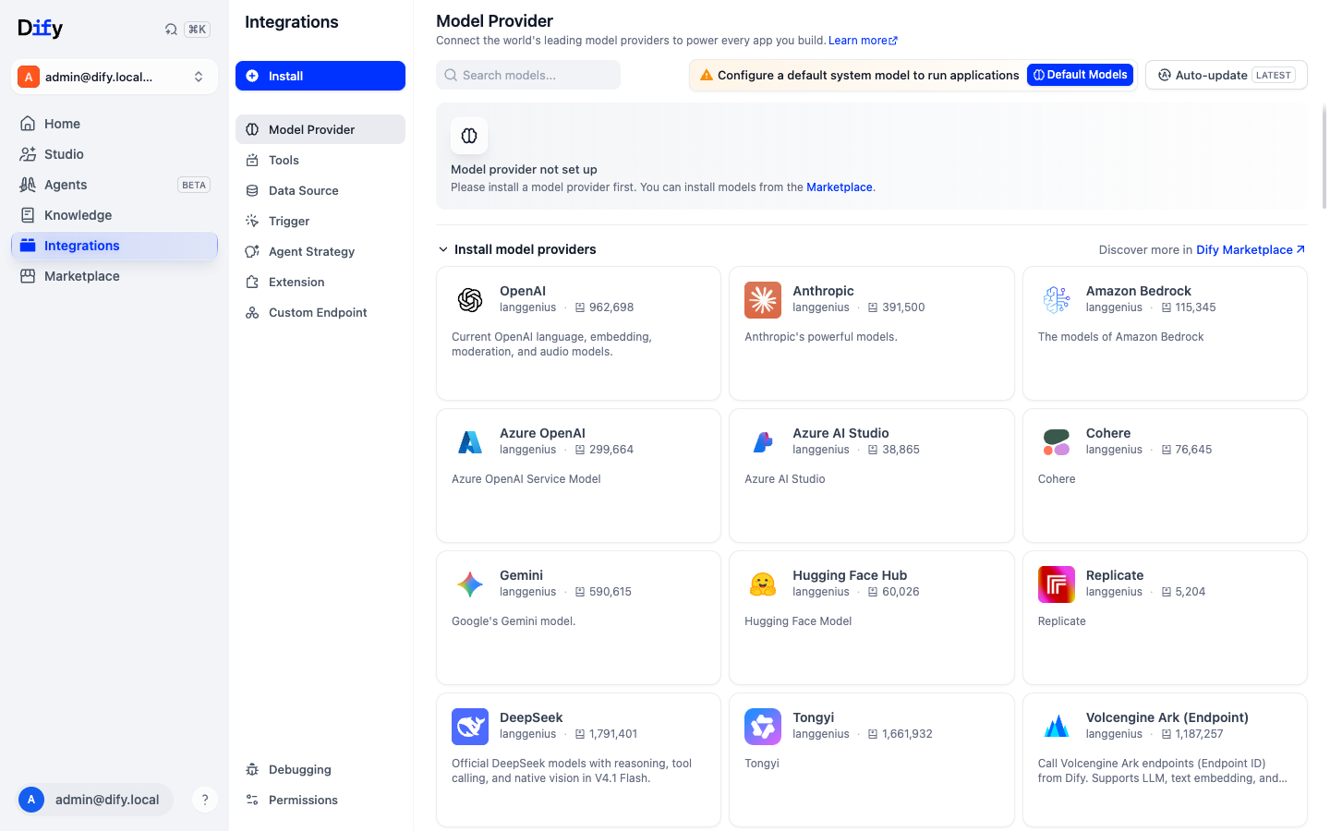Go to Home in the sidebar
1330x831 pixels.
115,124
